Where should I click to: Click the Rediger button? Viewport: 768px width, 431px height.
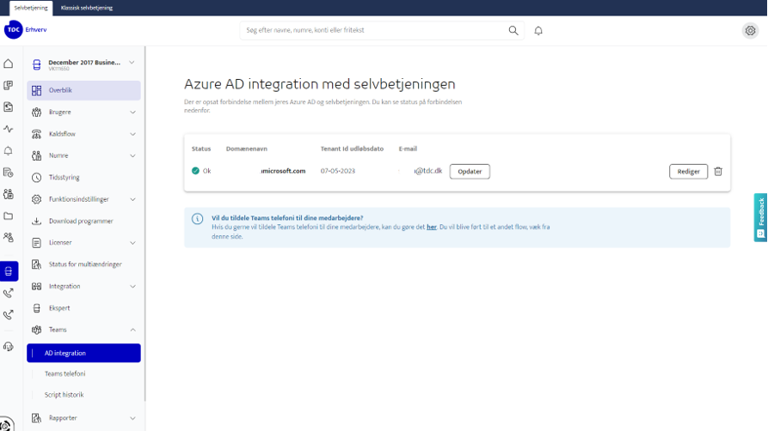[x=688, y=172]
